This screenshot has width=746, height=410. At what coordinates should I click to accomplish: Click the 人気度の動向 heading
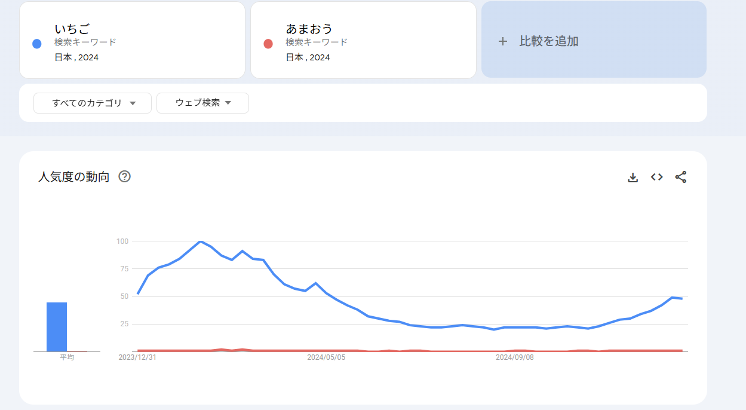click(73, 177)
